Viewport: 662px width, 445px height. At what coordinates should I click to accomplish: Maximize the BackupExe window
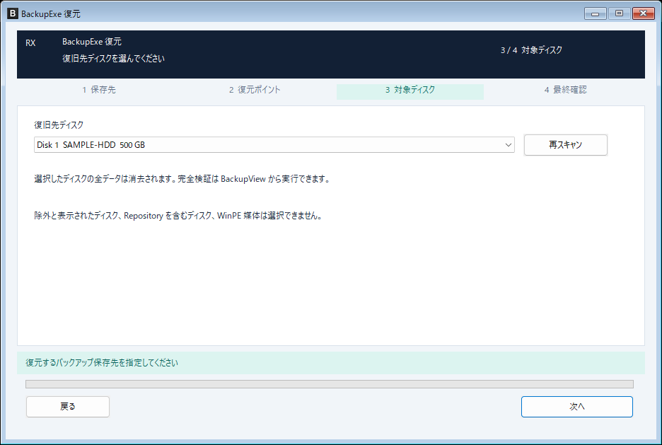620,13
